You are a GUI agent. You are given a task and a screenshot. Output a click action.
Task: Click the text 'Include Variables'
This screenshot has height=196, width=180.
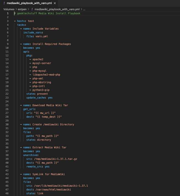click(x=46, y=29)
